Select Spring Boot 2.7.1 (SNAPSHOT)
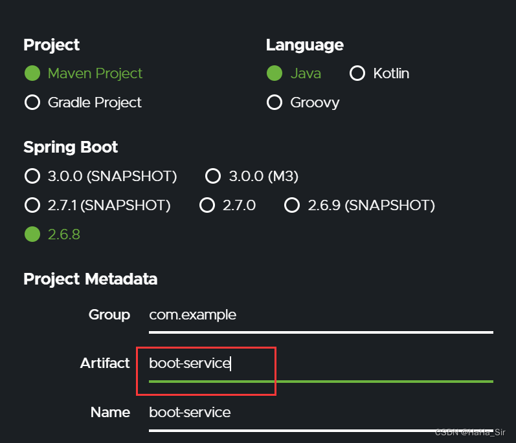This screenshot has width=516, height=443. (32, 205)
